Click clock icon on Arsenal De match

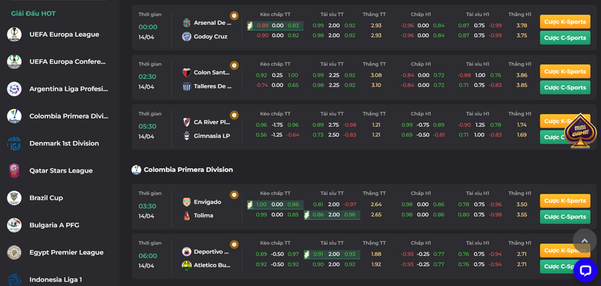(234, 16)
